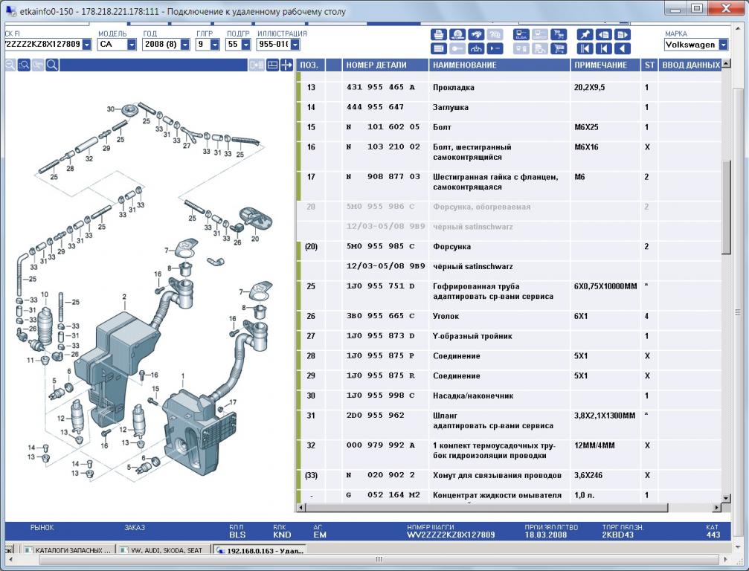Click the ПРИМЕЧАНИЕ column header
This screenshot has height=571, width=749.
click(605, 65)
